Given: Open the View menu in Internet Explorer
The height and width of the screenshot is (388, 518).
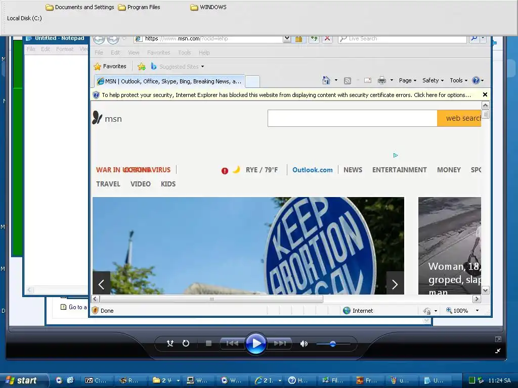Looking at the screenshot, I should point(134,53).
